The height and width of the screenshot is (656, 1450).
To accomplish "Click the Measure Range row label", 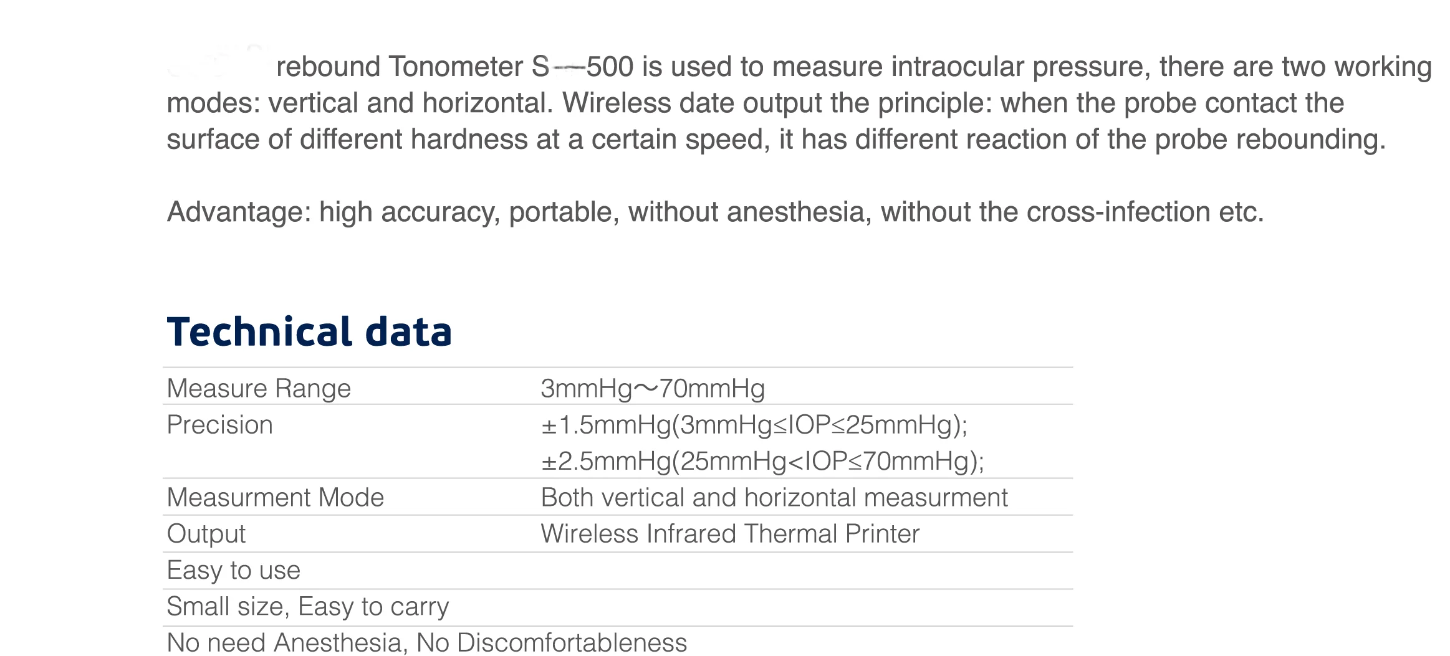I will tap(259, 388).
